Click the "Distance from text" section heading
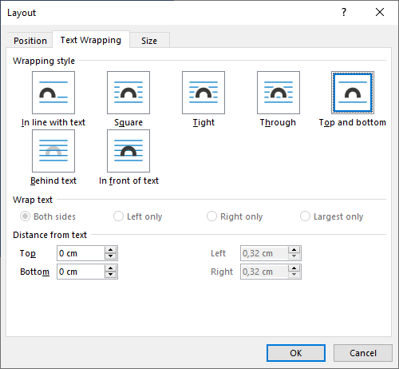 tap(49, 235)
